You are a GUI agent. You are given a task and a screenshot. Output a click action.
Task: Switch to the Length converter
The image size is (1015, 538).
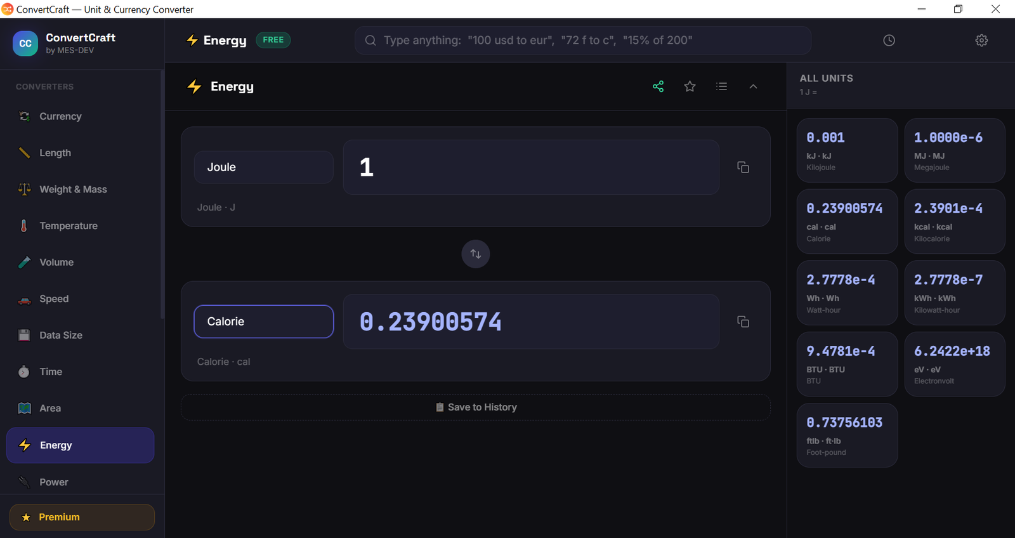81,153
